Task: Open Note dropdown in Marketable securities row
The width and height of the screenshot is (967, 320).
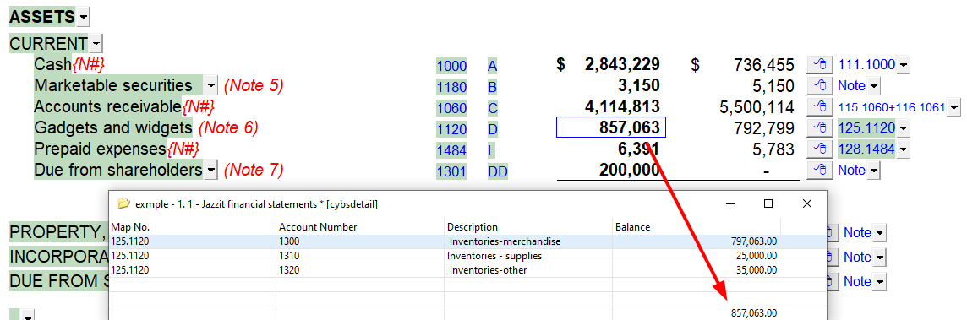Action: point(874,86)
